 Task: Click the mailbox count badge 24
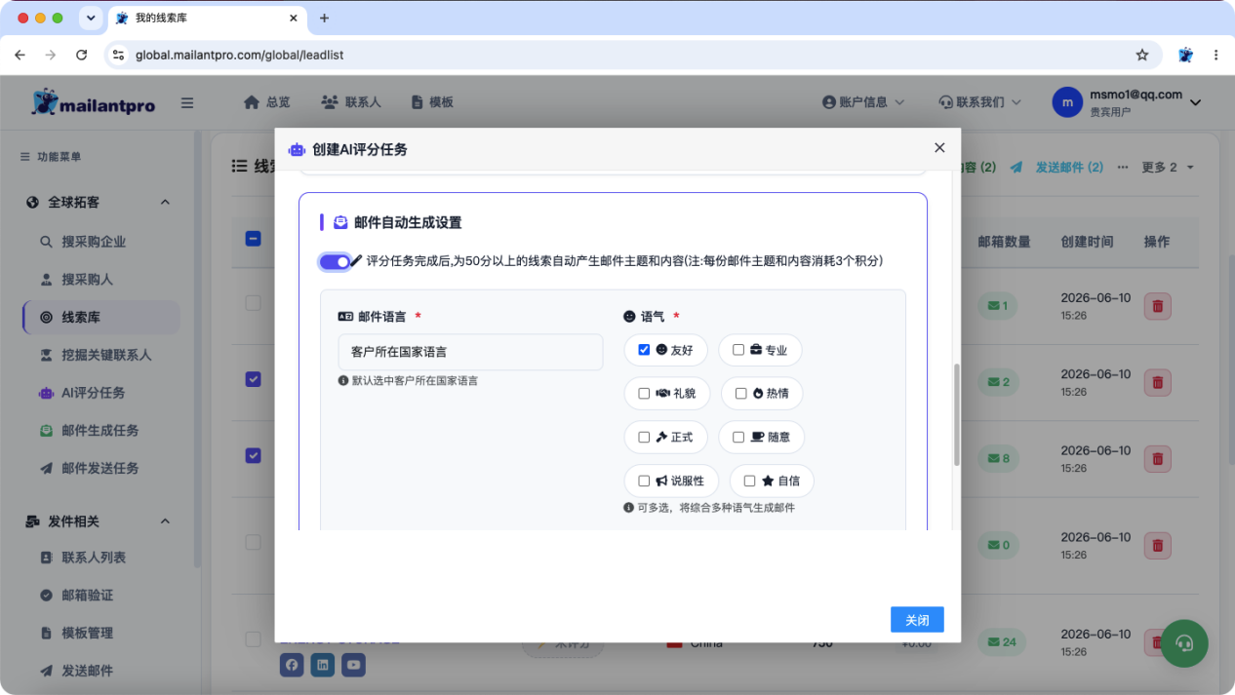(1002, 641)
